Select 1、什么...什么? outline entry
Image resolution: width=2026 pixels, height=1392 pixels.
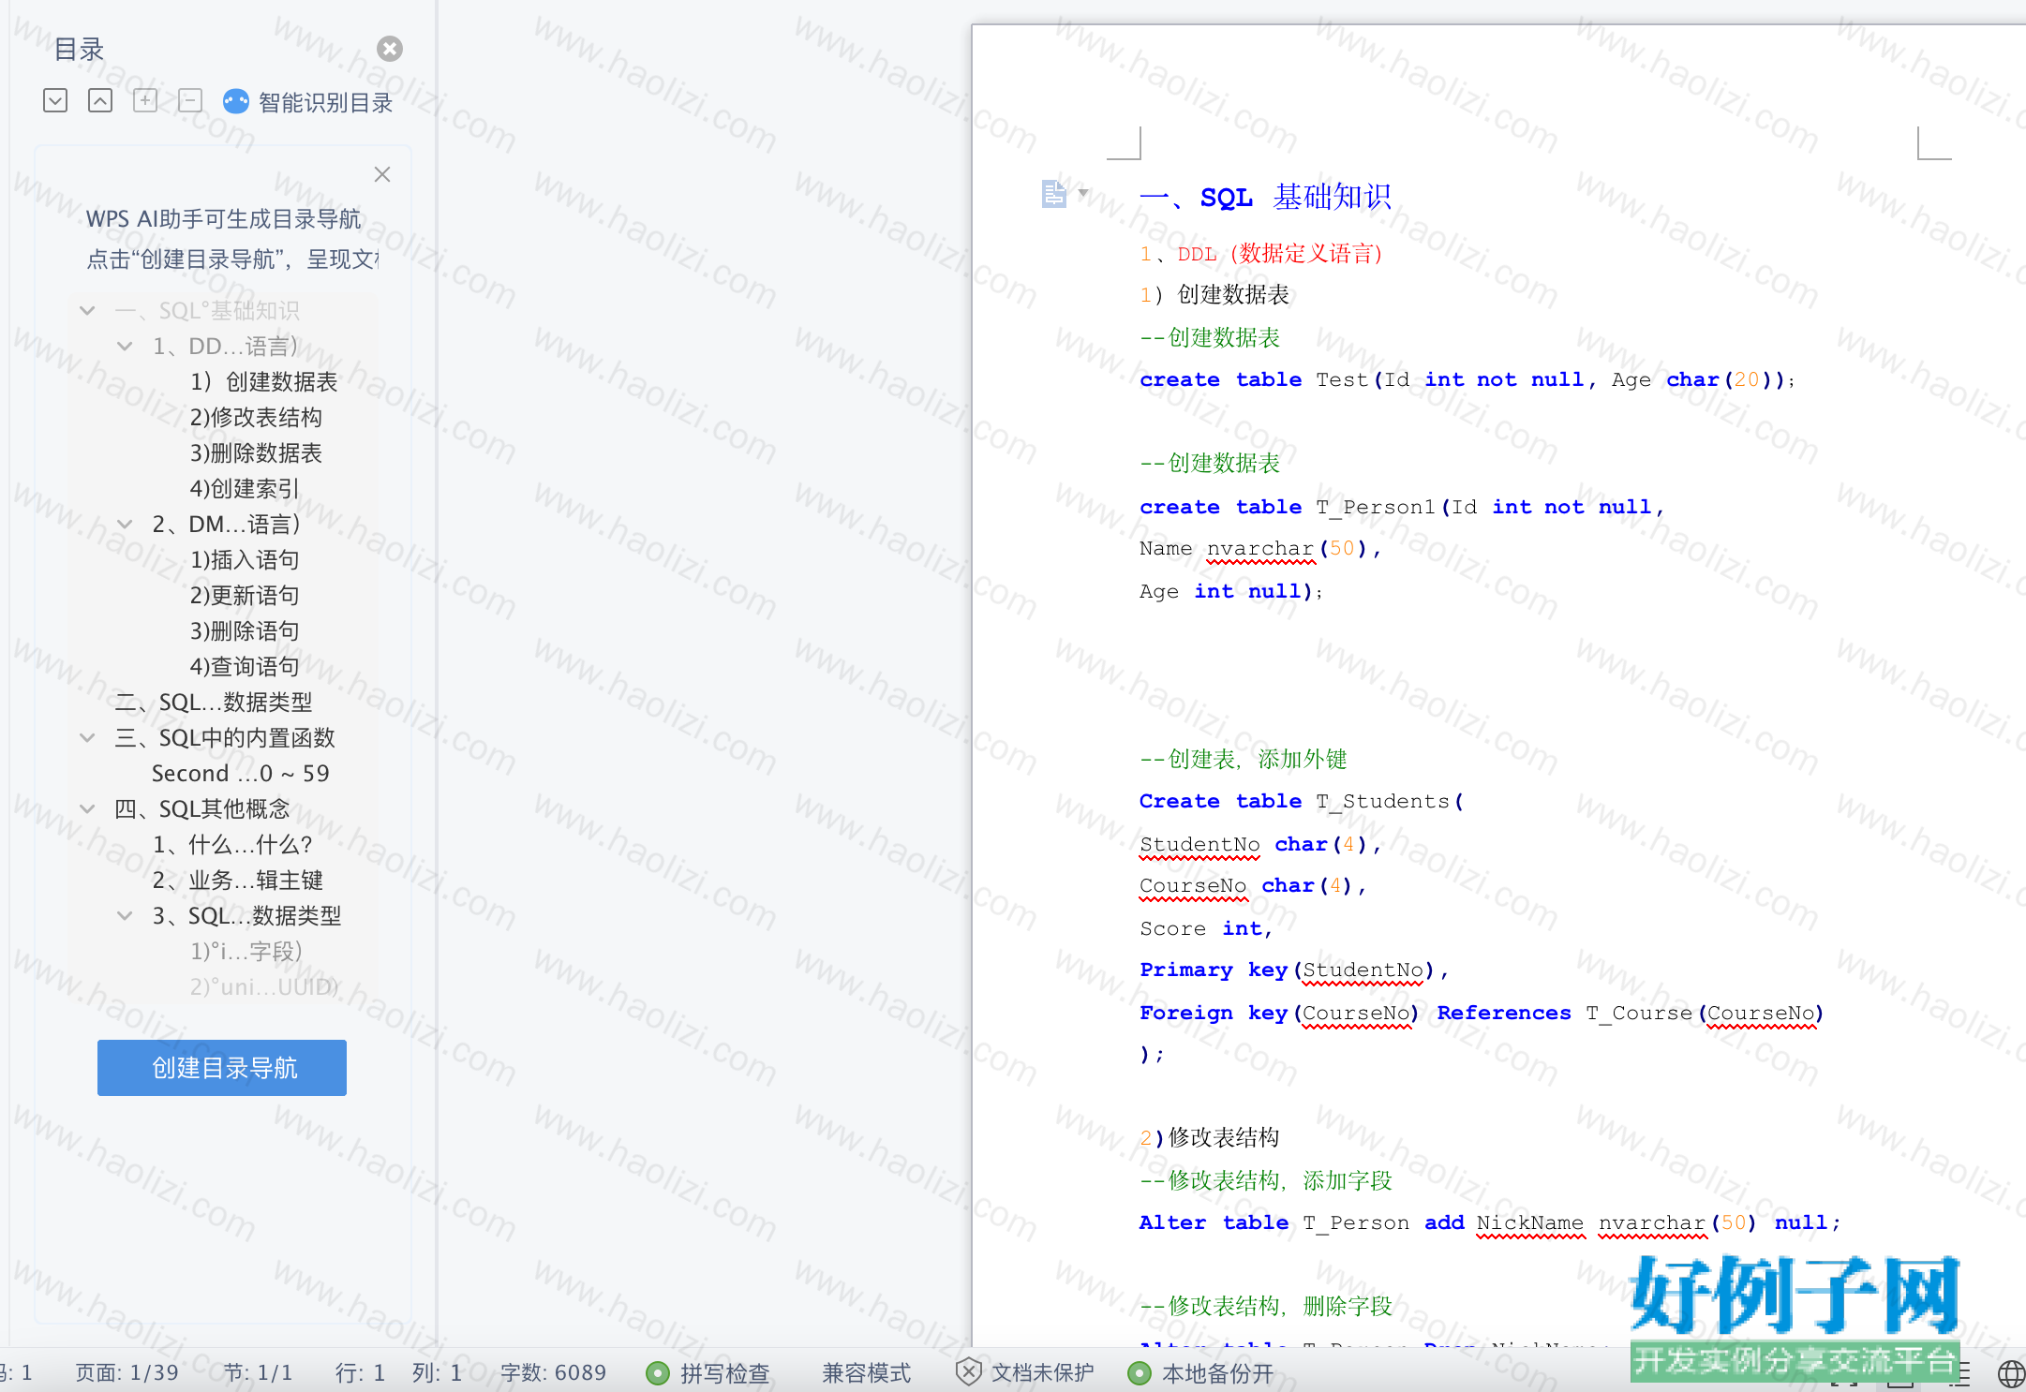pyautogui.click(x=232, y=844)
